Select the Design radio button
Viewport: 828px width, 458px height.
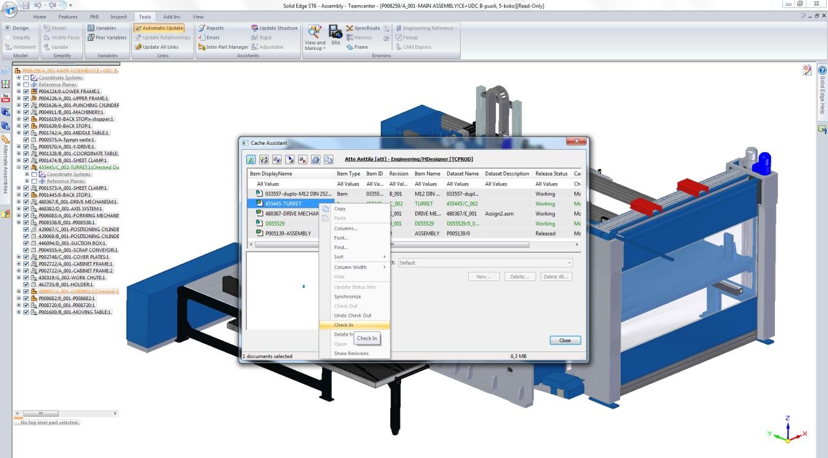(x=7, y=28)
